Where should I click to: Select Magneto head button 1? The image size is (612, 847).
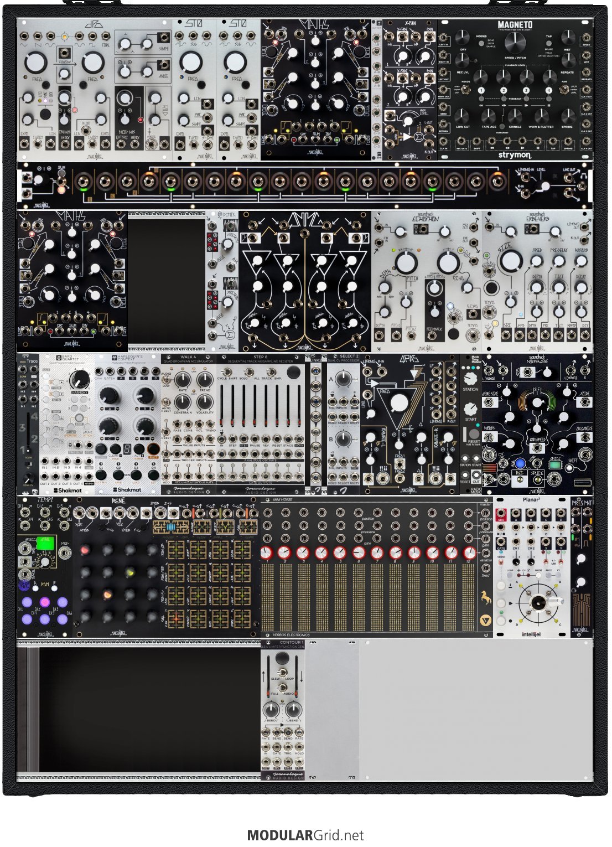[481, 90]
